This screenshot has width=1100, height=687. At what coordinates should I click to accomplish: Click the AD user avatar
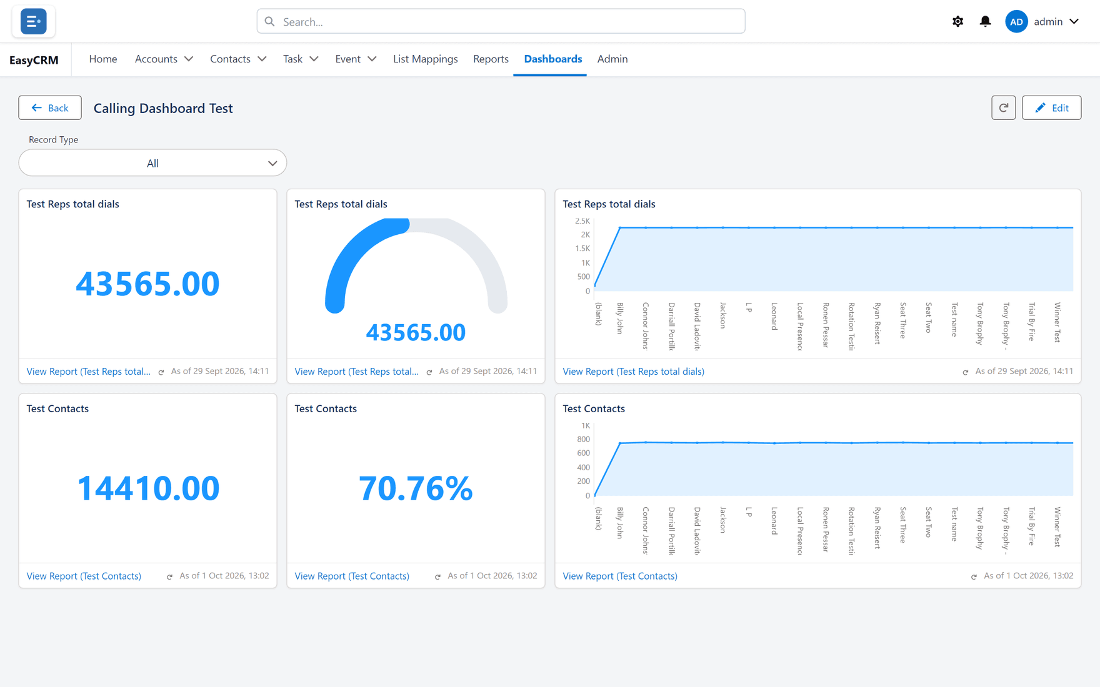[1016, 21]
